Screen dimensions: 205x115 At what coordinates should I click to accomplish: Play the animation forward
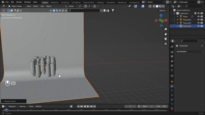click(x=88, y=106)
